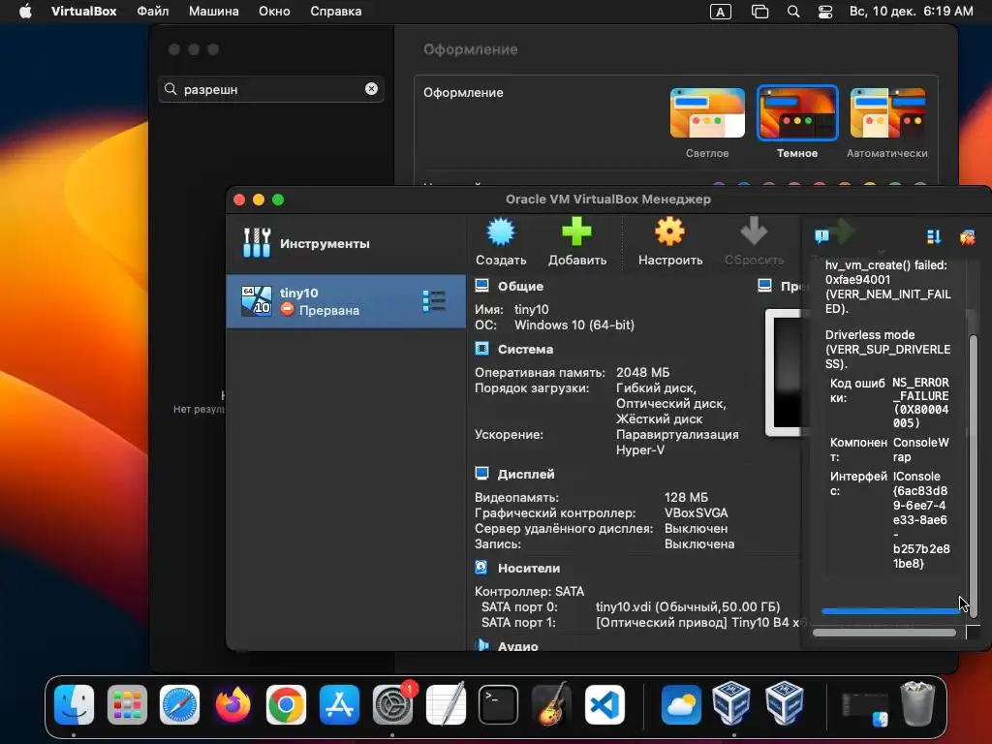The width and height of the screenshot is (992, 744).
Task: Select the tiny10 virtual machine entry
Action: pos(346,301)
